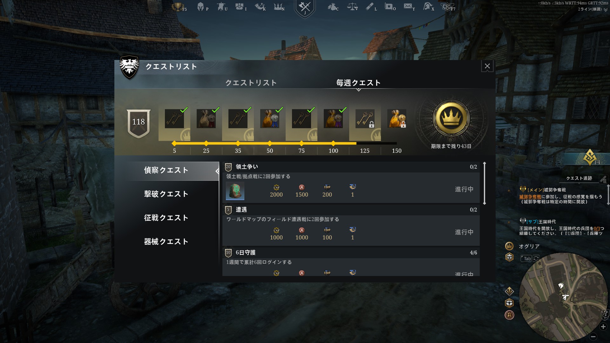Open the helmet icon menu (P)
The height and width of the screenshot is (343, 610).
pos(200,6)
